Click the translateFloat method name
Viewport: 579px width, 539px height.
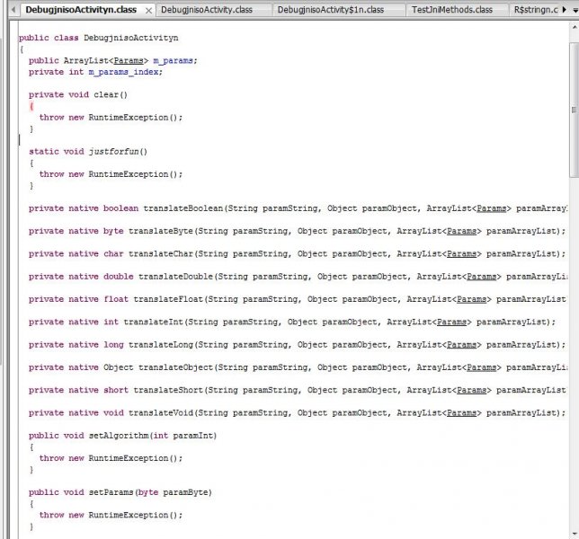tap(168, 299)
